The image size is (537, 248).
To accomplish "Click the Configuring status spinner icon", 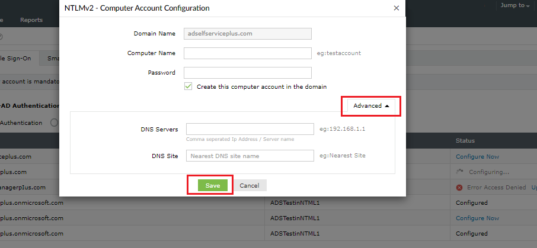I will click(459, 172).
